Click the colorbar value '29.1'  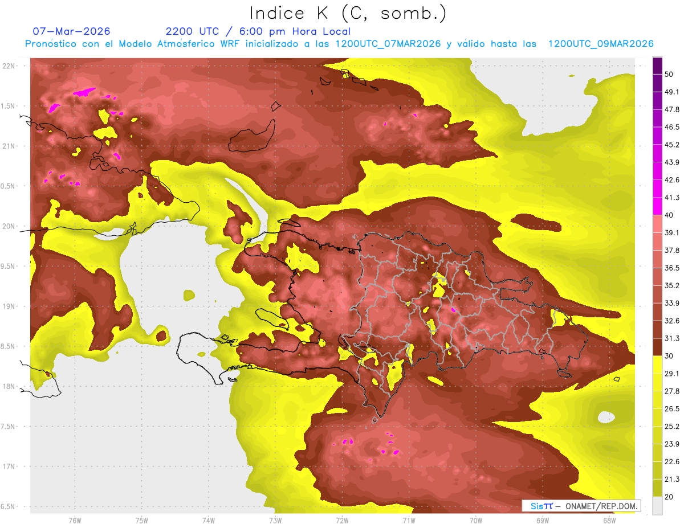(672, 374)
